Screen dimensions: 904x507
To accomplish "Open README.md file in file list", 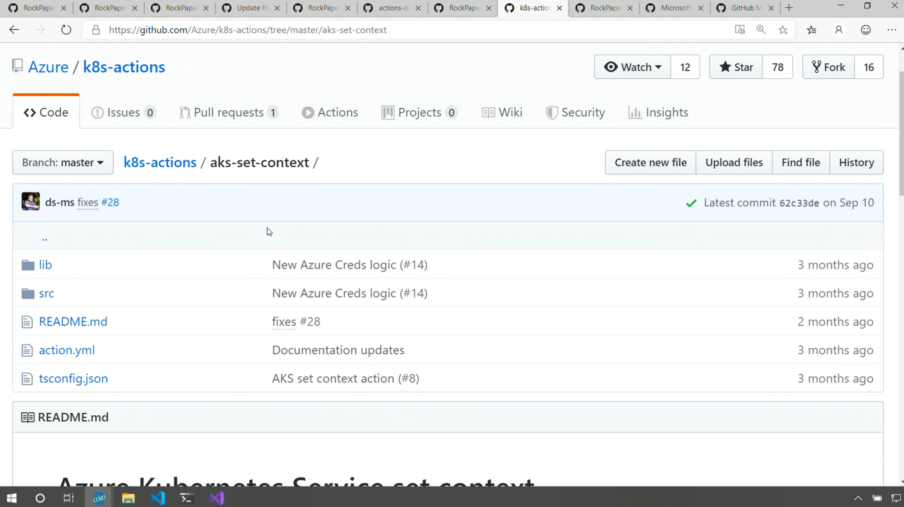I will click(x=73, y=321).
